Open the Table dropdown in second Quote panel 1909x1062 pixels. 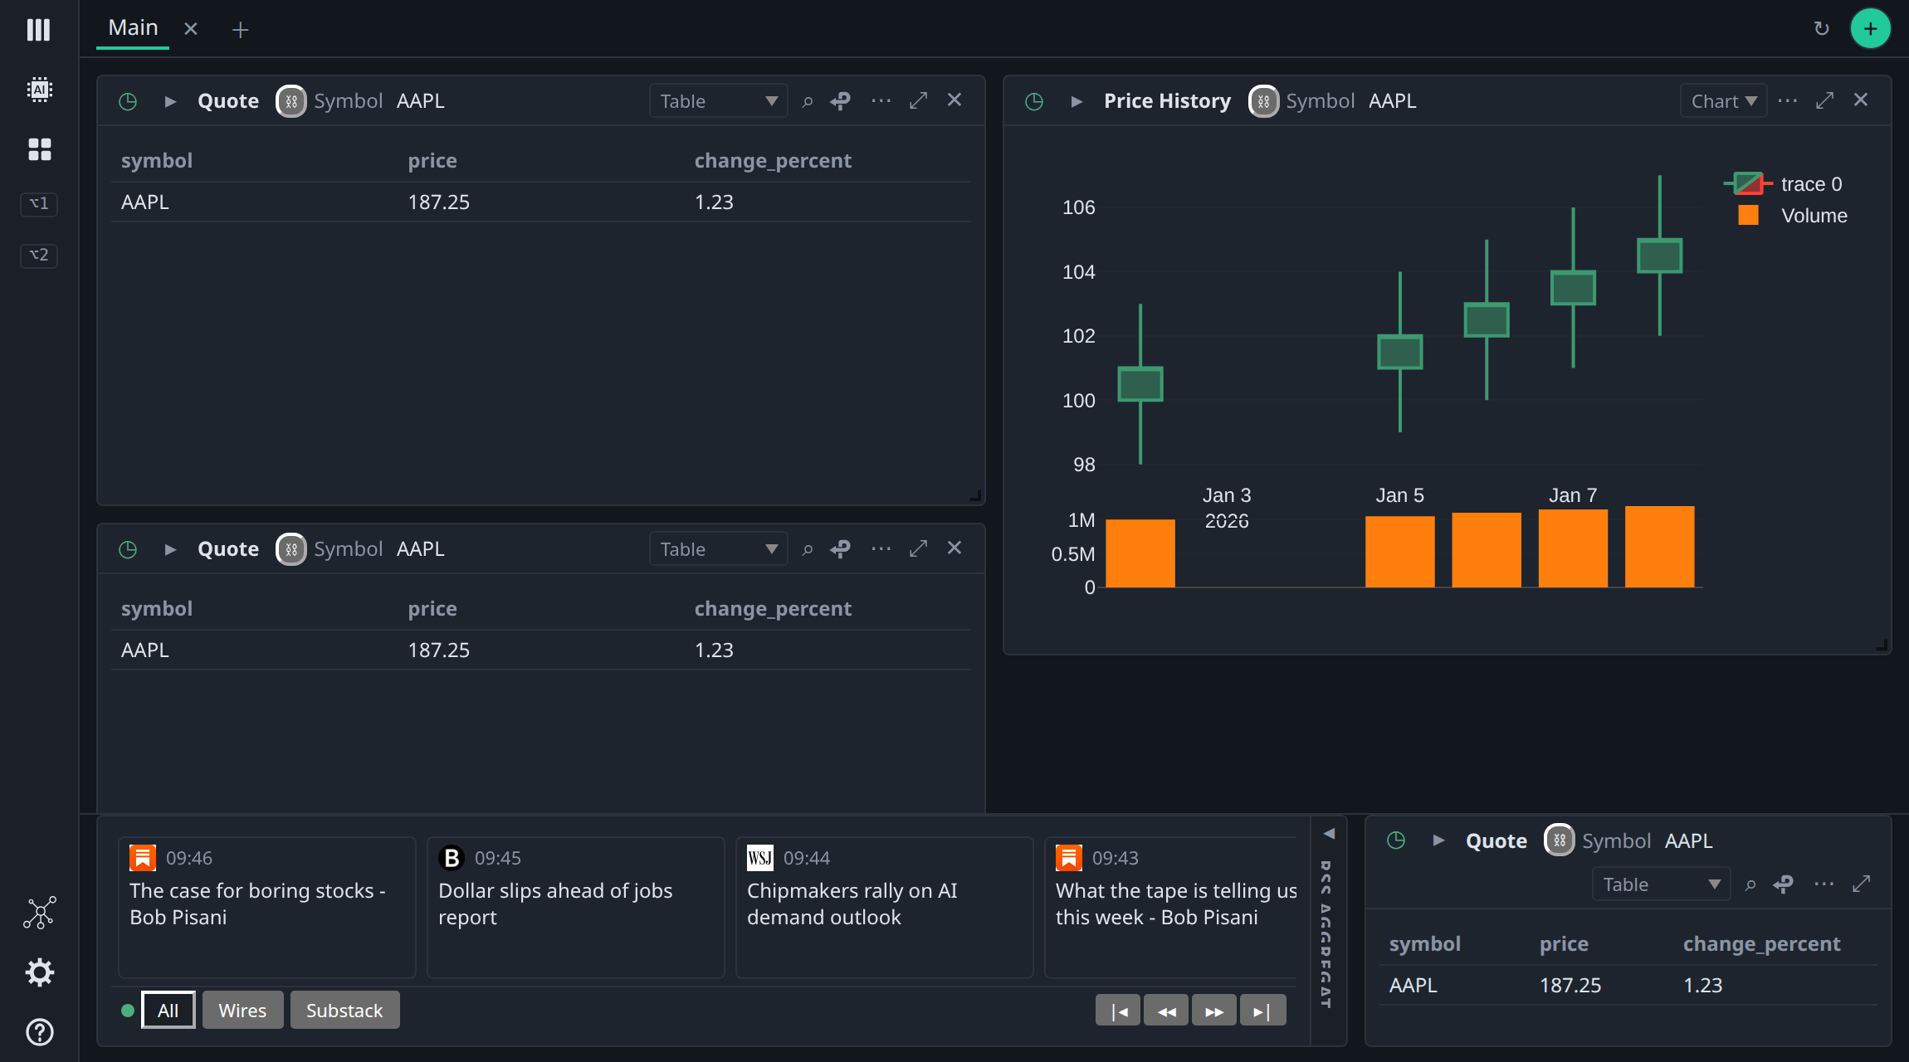pyautogui.click(x=718, y=549)
